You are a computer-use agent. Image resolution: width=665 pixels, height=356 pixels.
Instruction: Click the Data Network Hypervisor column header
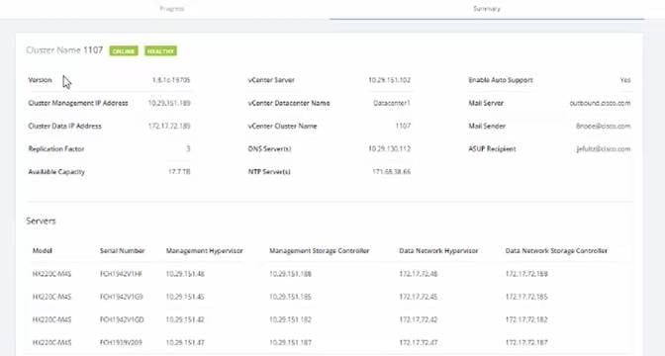click(438, 251)
